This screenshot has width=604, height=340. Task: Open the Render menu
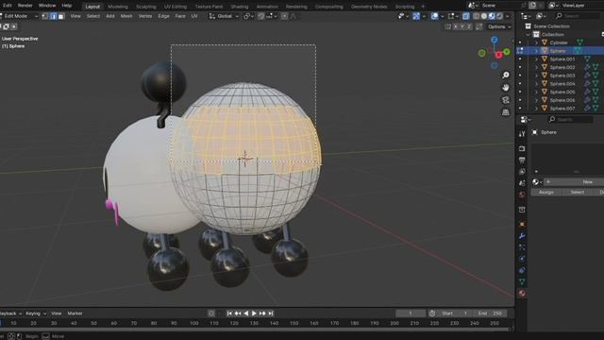tap(25, 6)
